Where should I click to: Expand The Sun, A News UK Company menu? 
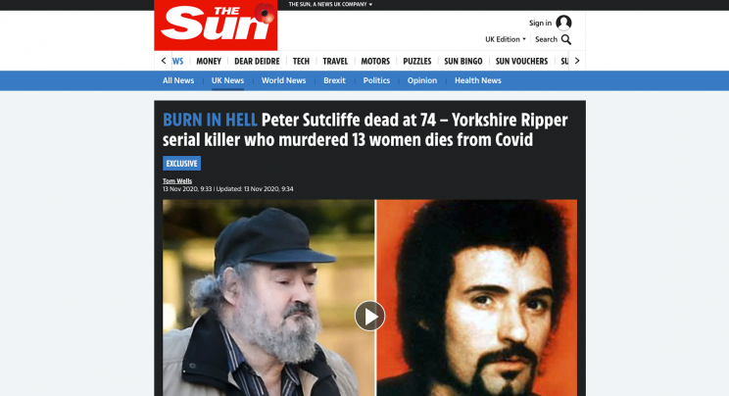330,4
